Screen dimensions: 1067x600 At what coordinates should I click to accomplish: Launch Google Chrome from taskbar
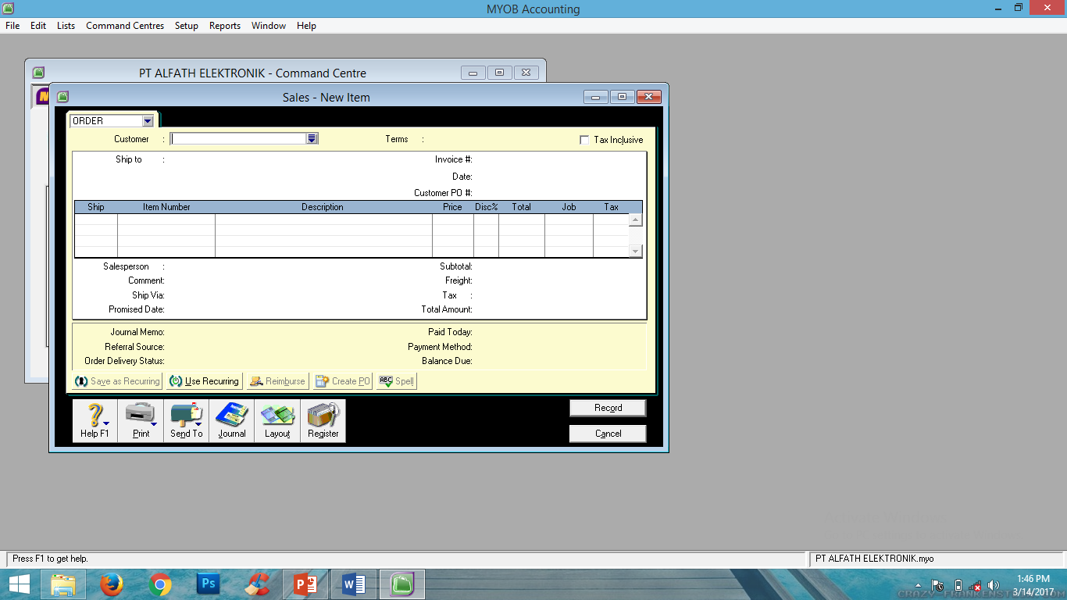coord(160,584)
